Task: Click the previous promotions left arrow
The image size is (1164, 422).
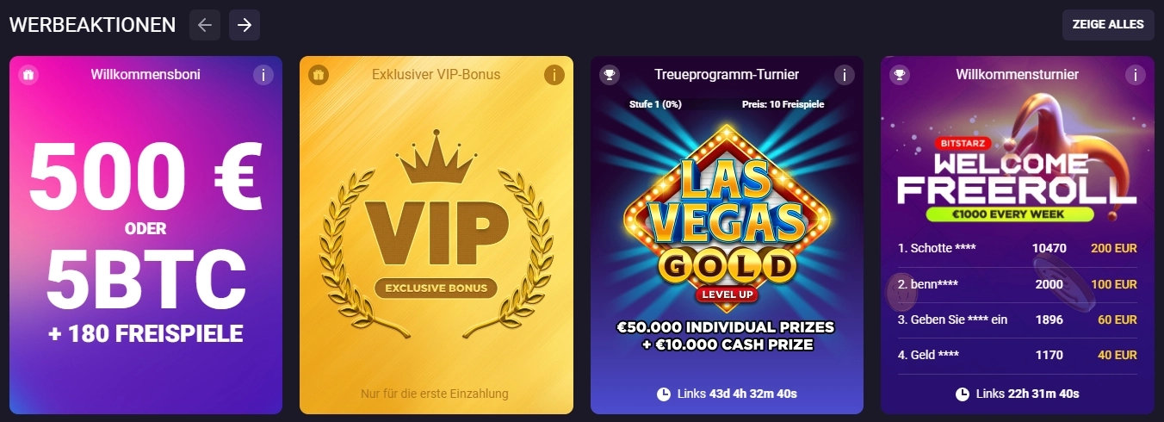Action: (205, 25)
